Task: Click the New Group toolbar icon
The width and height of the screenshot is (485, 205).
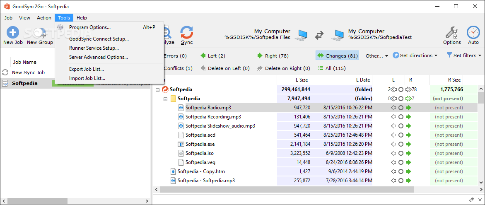Action: 40,32
